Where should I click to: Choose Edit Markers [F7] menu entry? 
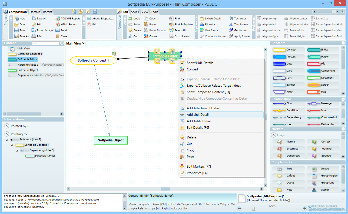[221, 167]
